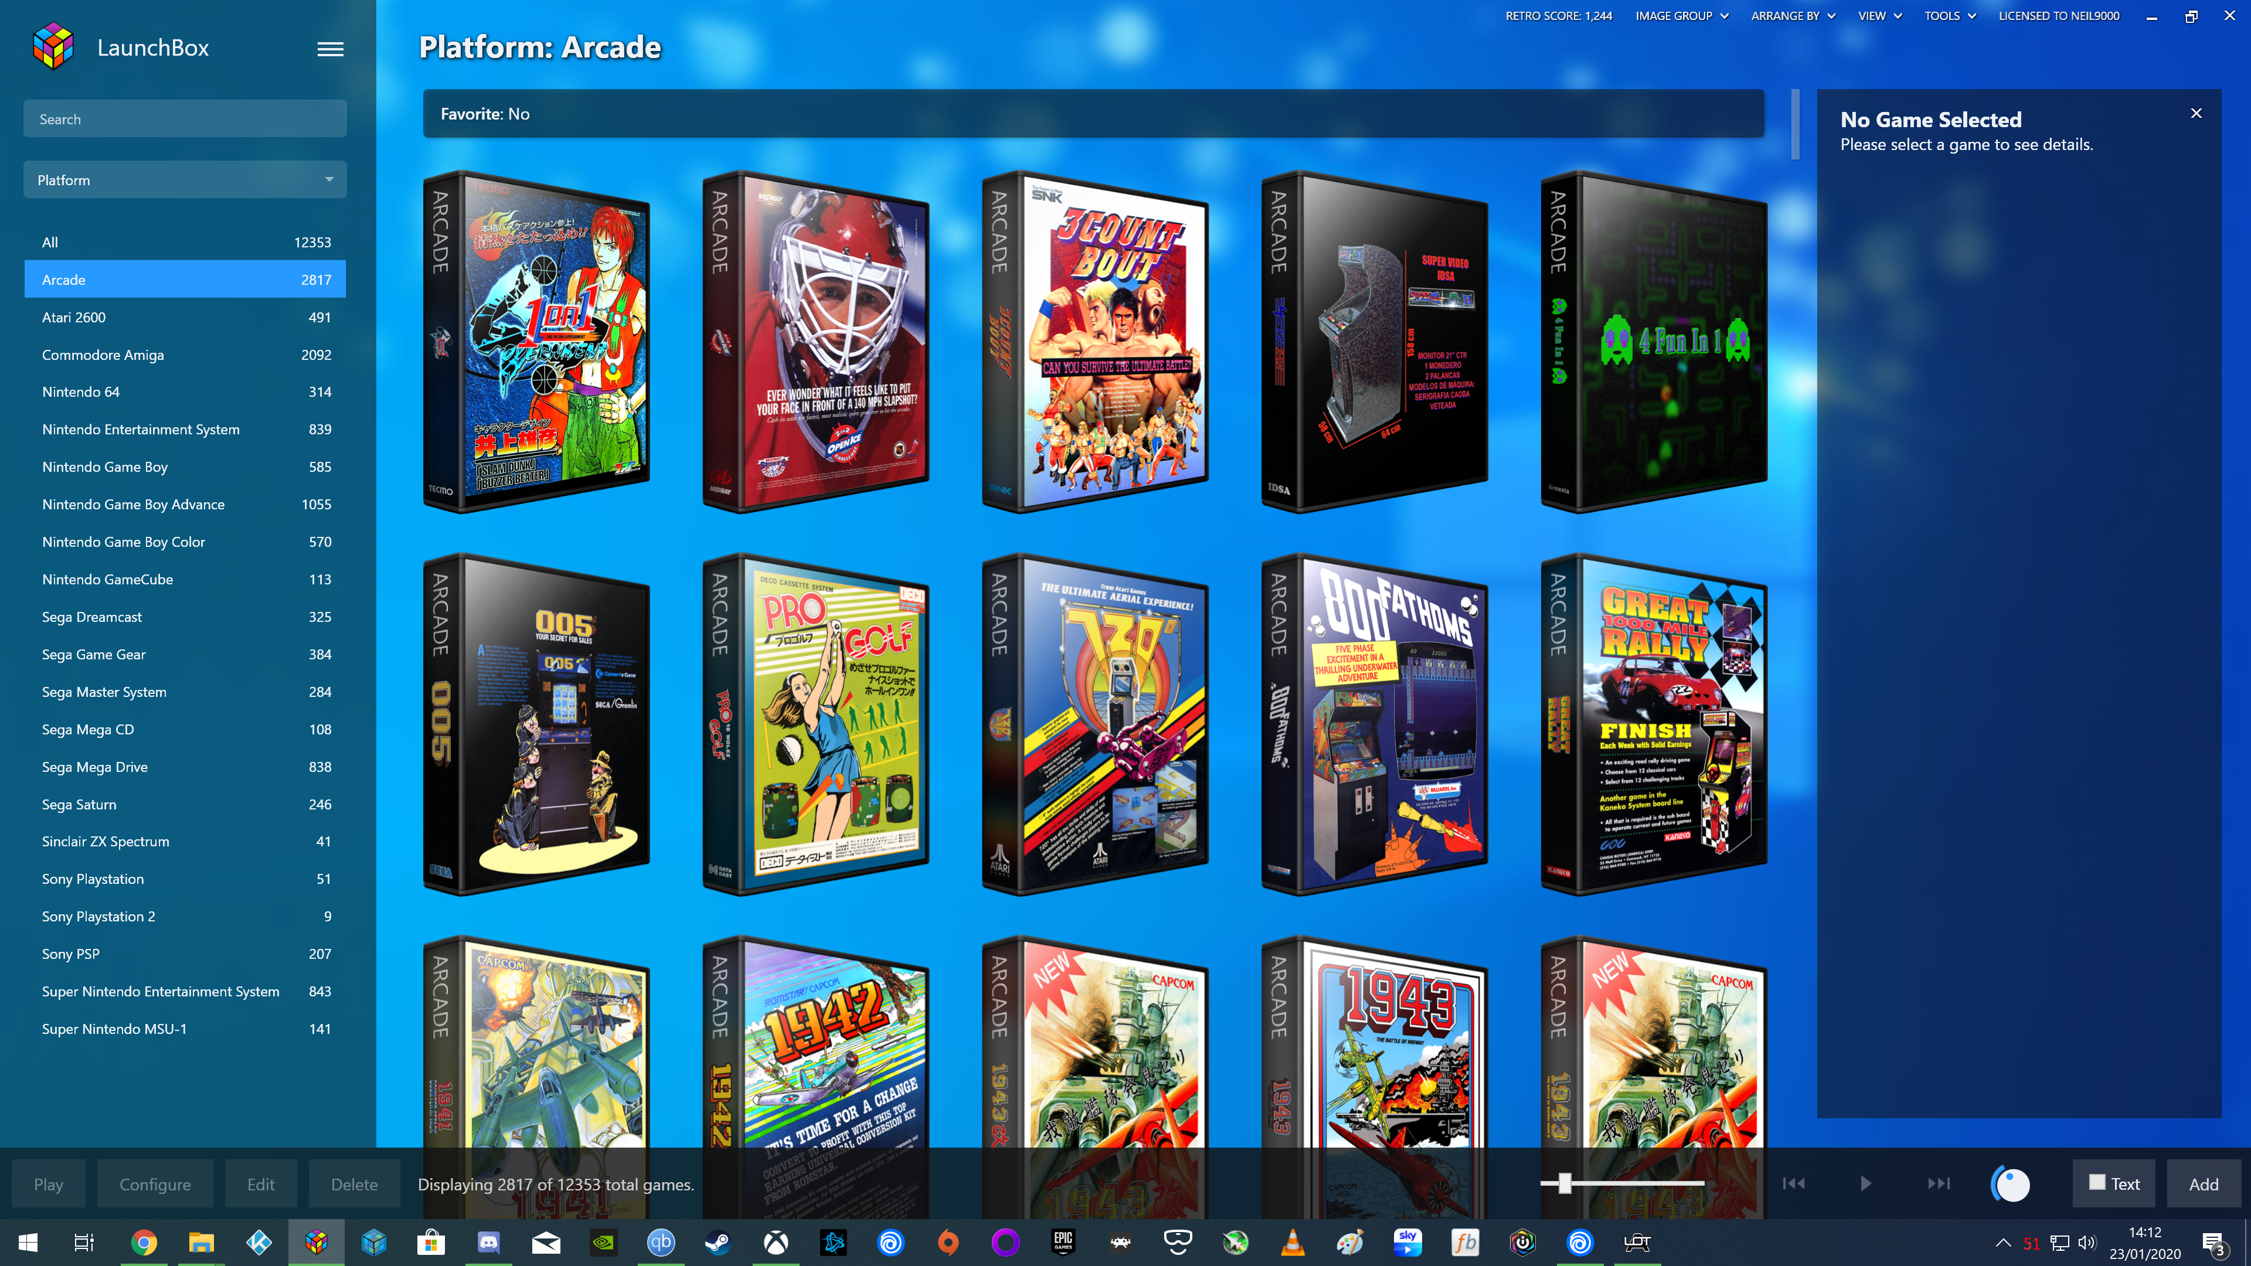Click the skip to first page icon
The height and width of the screenshot is (1266, 2251).
click(1792, 1184)
